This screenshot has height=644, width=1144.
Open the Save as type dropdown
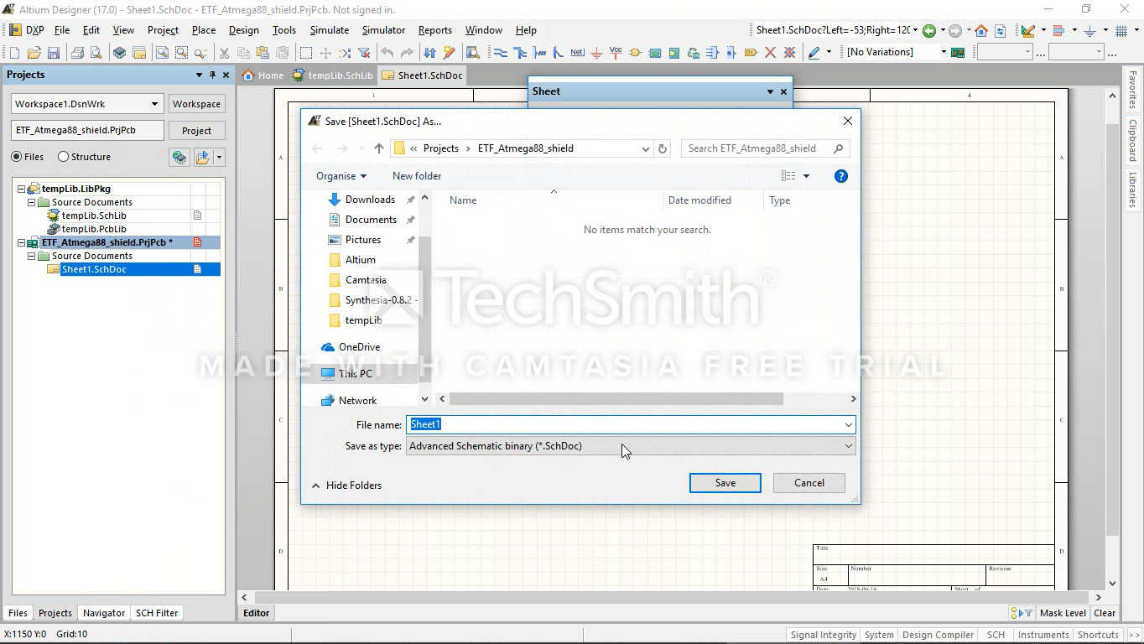[848, 446]
